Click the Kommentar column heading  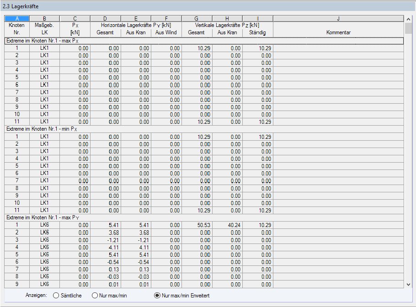(x=338, y=32)
